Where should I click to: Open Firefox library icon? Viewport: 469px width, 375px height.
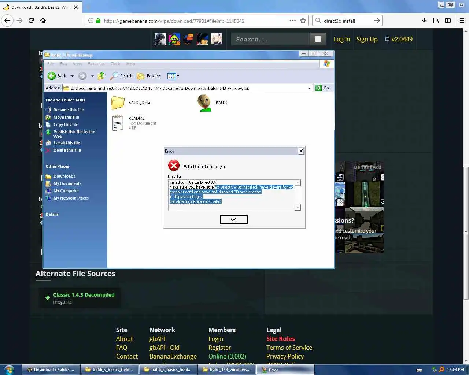(436, 21)
